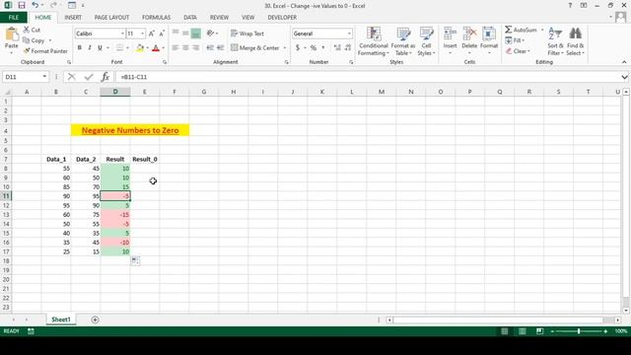Pick the yellow fill color button
The height and width of the screenshot is (355, 631).
pyautogui.click(x=140, y=48)
